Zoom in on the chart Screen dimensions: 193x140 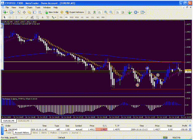pyautogui.click(x=106, y=12)
